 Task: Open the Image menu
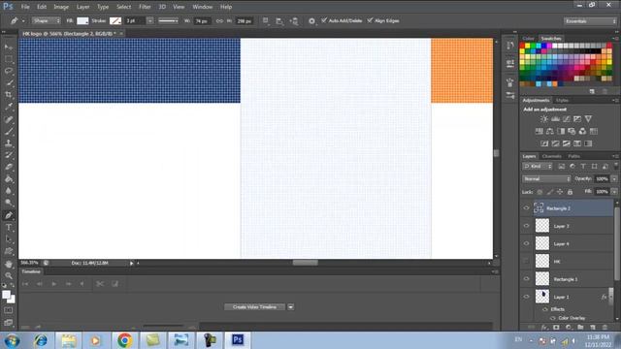click(61, 7)
